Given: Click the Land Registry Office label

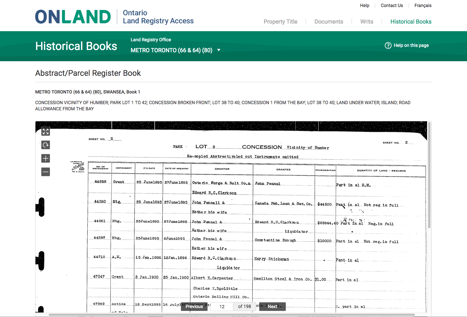Looking at the screenshot, I should coord(151,40).
